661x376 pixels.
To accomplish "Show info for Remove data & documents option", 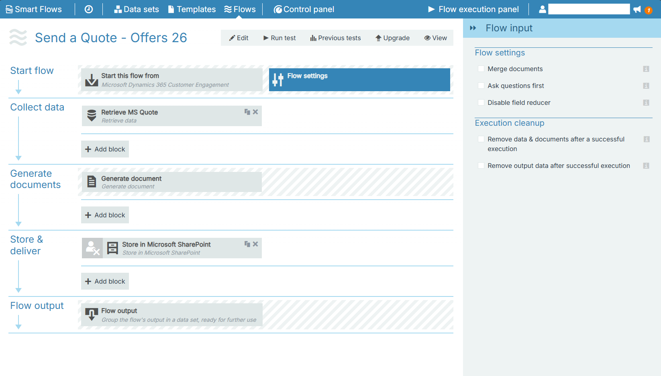I will [647, 139].
